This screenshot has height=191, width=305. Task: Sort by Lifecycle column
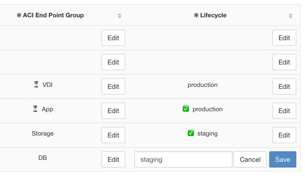[290, 16]
